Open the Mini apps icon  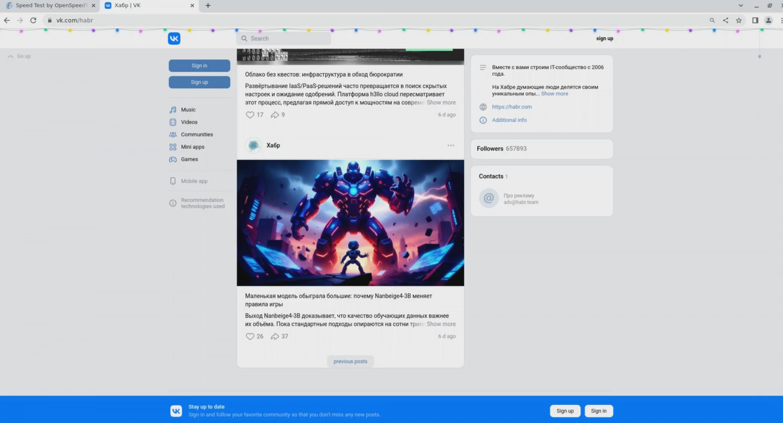[x=173, y=147]
